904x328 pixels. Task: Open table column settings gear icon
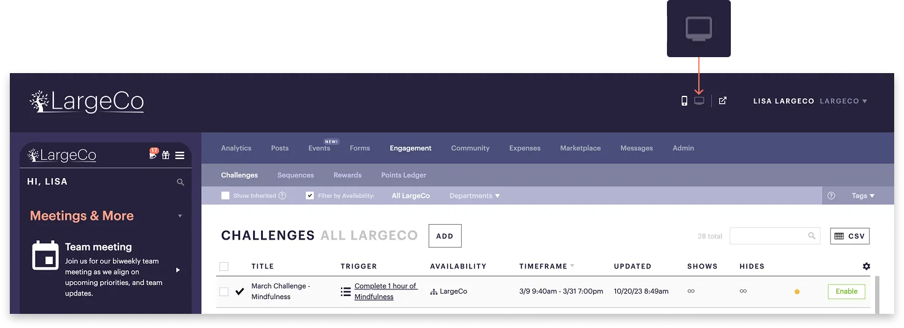pyautogui.click(x=867, y=266)
